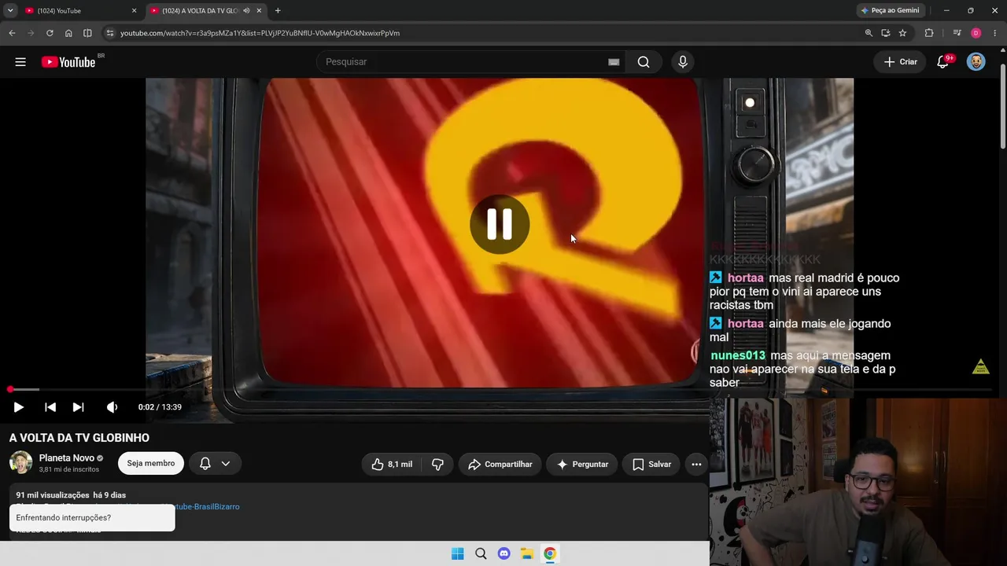The image size is (1007, 566).
Task: View site information icon in address bar
Action: coord(110,33)
